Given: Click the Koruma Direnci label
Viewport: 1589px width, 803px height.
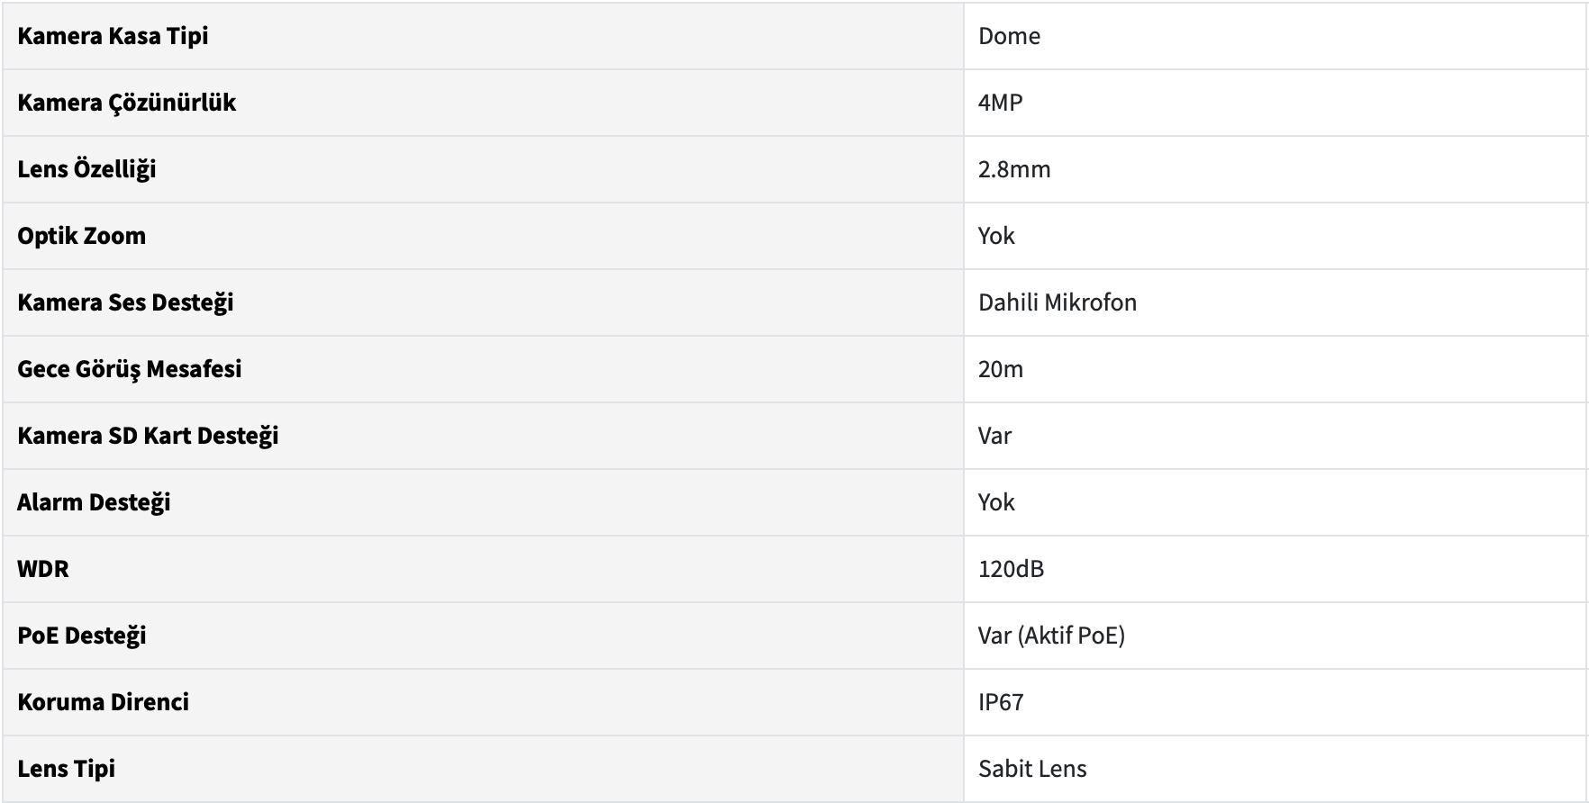Looking at the screenshot, I should 103,702.
